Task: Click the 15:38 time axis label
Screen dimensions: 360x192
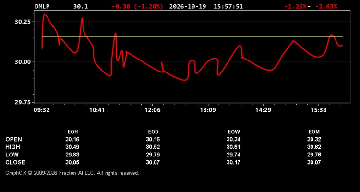Action: tap(319, 110)
